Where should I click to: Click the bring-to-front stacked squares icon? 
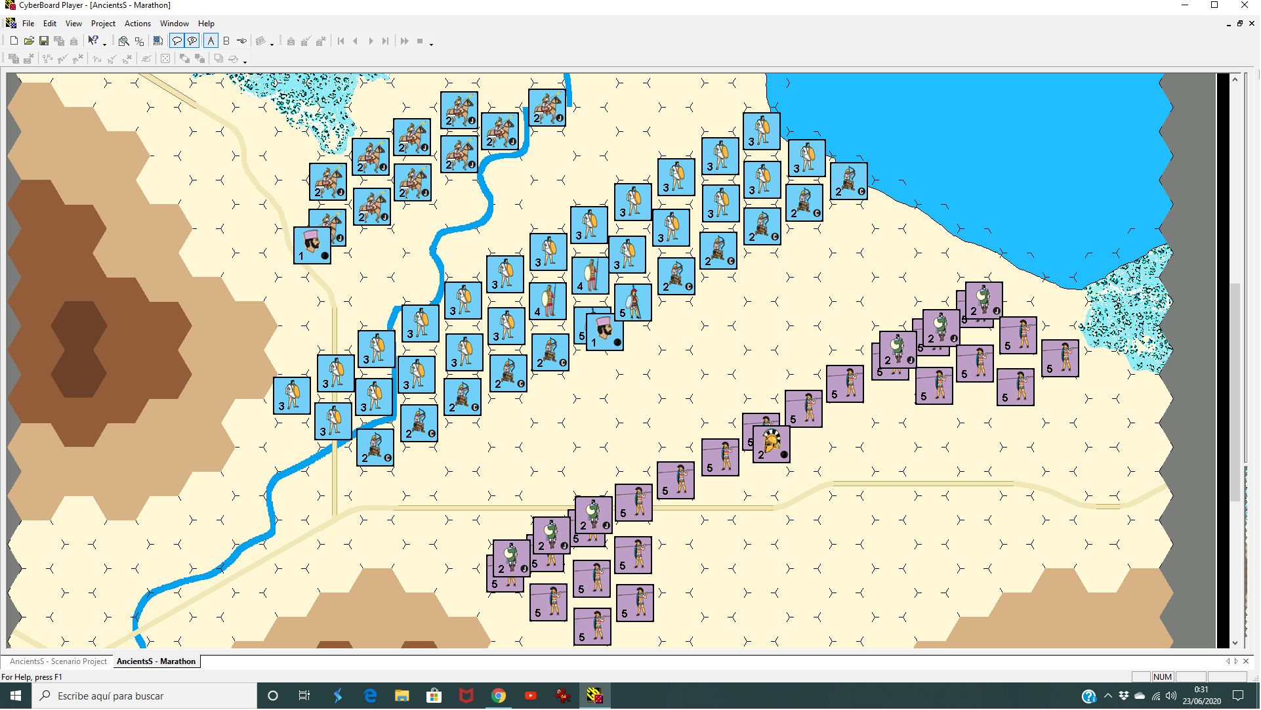click(184, 58)
